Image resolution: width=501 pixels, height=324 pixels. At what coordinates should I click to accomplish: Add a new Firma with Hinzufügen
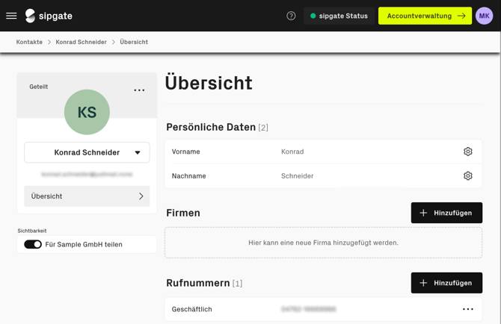[x=446, y=213]
